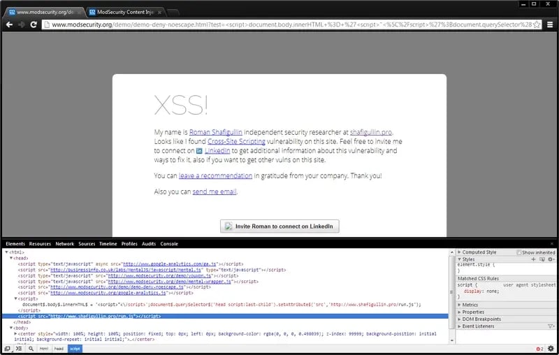The image size is (559, 355).
Task: Collapse the head node in the DOM tree
Action: click(11, 258)
